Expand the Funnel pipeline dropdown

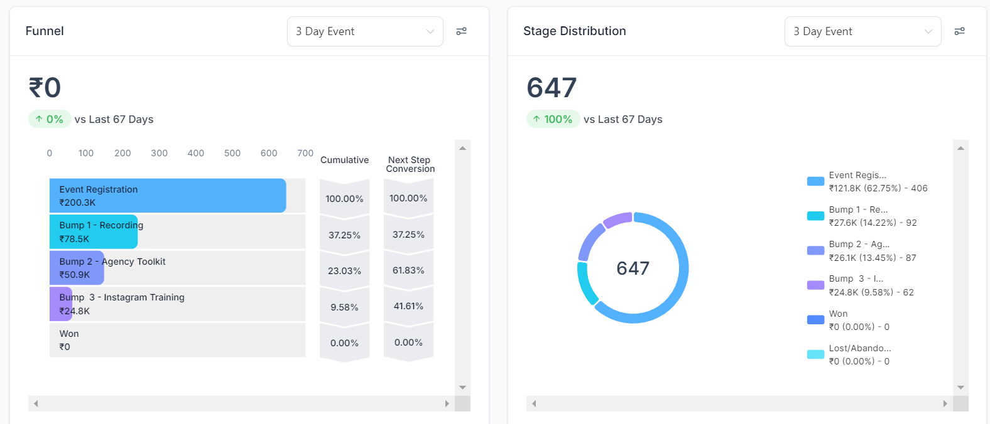coord(364,31)
